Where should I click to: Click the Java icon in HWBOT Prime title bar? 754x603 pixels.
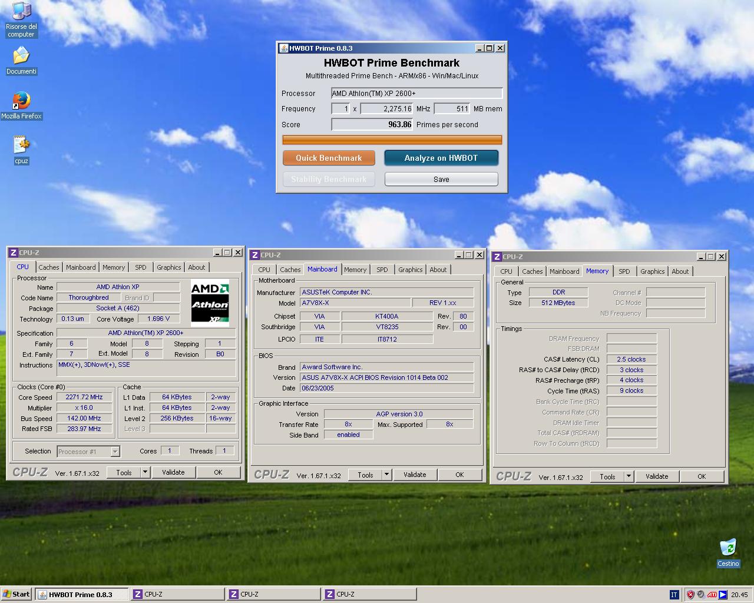tap(283, 48)
